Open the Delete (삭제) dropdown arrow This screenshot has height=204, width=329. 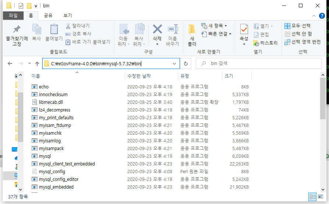point(157,44)
